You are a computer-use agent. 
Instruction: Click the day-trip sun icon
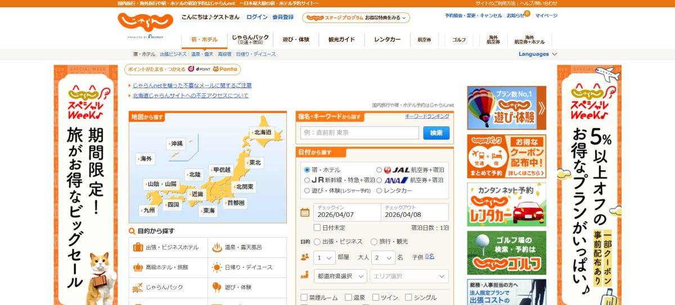(217, 267)
